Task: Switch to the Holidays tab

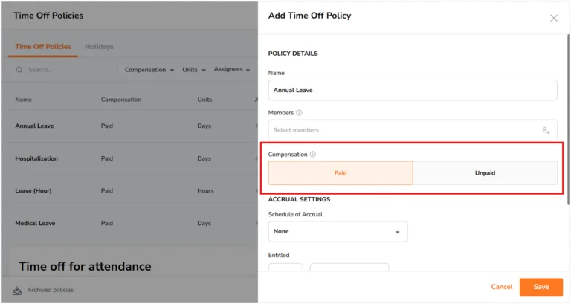Action: pyautogui.click(x=99, y=47)
